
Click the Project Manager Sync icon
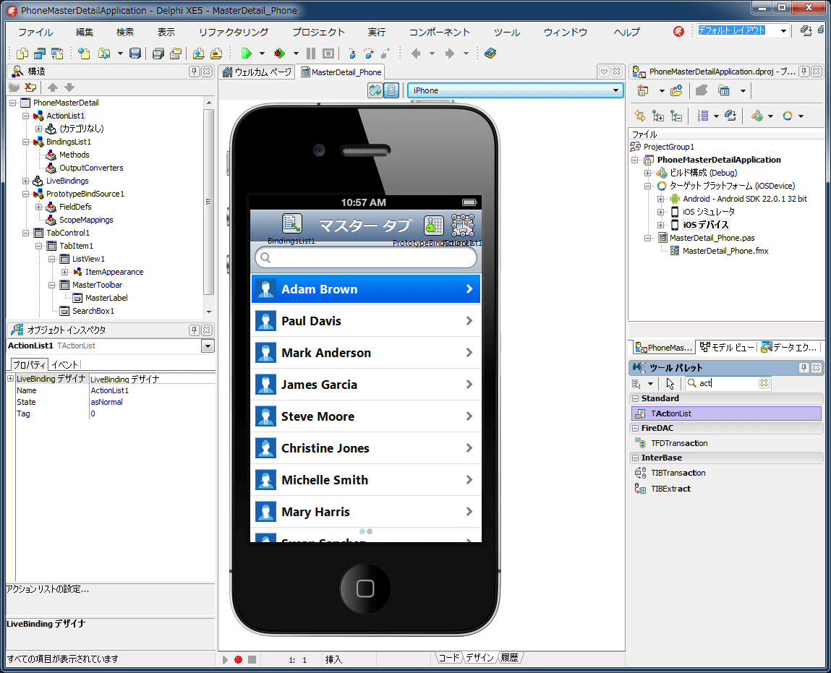pyautogui.click(x=640, y=116)
